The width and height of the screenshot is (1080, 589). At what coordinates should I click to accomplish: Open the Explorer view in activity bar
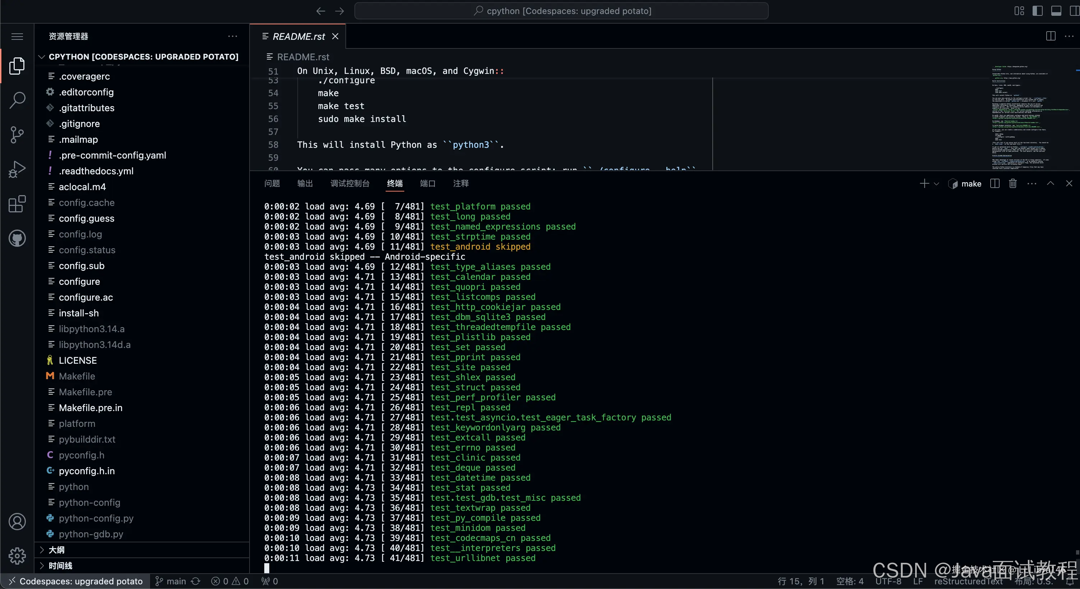click(17, 66)
